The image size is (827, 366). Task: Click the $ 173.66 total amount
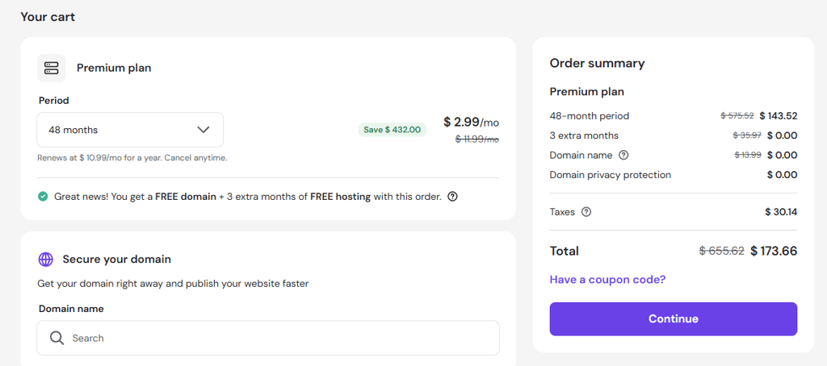tap(774, 251)
